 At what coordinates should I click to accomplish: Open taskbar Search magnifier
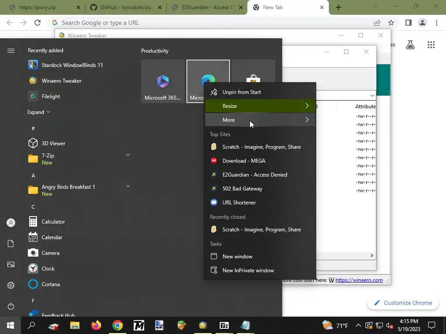(31, 325)
